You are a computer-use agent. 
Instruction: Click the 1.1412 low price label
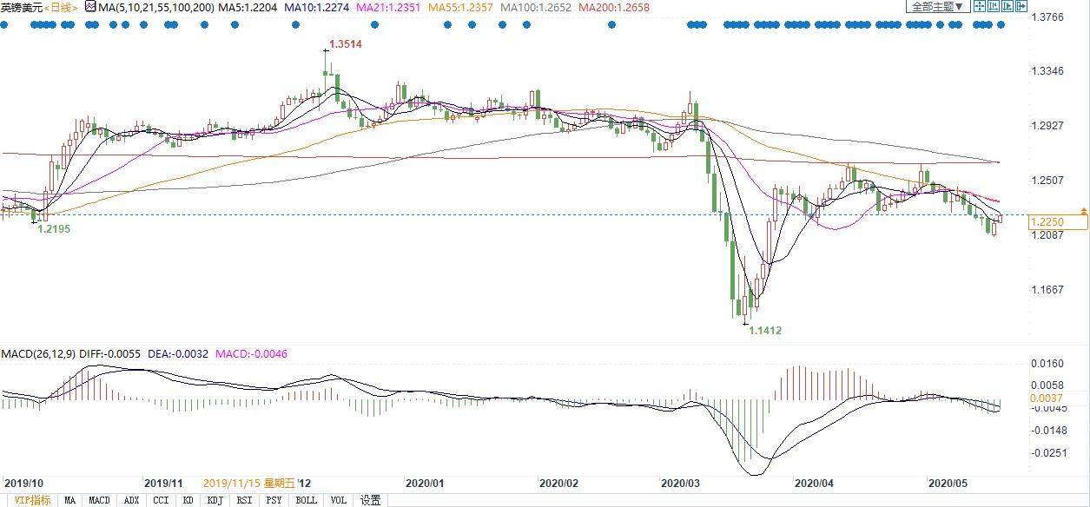tap(765, 331)
